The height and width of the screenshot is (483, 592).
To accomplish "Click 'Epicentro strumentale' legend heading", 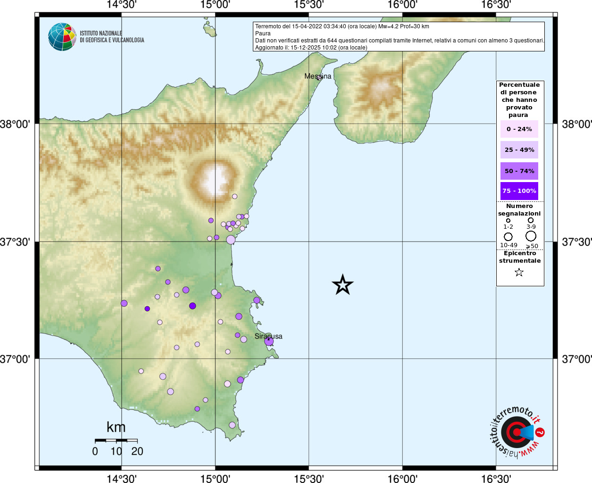I will pos(520,257).
